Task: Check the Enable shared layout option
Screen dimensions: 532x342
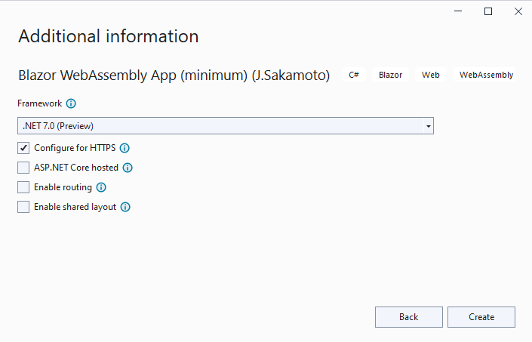Action: [x=23, y=207]
